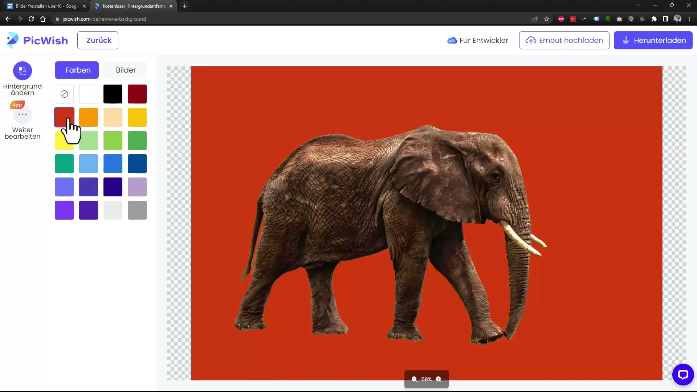Open the Für Entwickler link
The width and height of the screenshot is (697, 392).
(478, 40)
